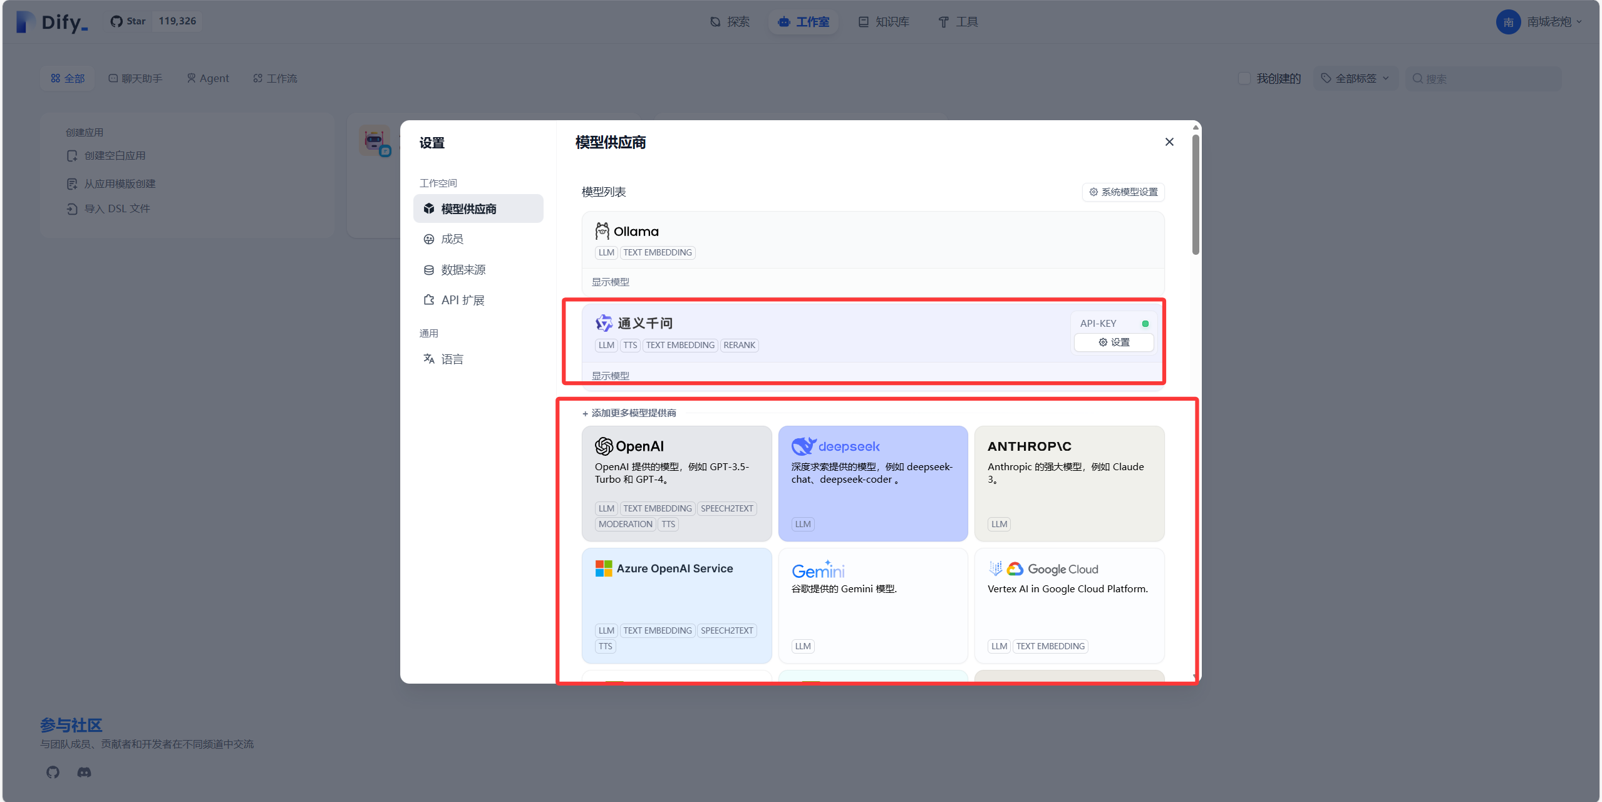This screenshot has width=1602, height=802.
Task: Open the 成员 section in settings sidebar
Action: (x=429, y=239)
